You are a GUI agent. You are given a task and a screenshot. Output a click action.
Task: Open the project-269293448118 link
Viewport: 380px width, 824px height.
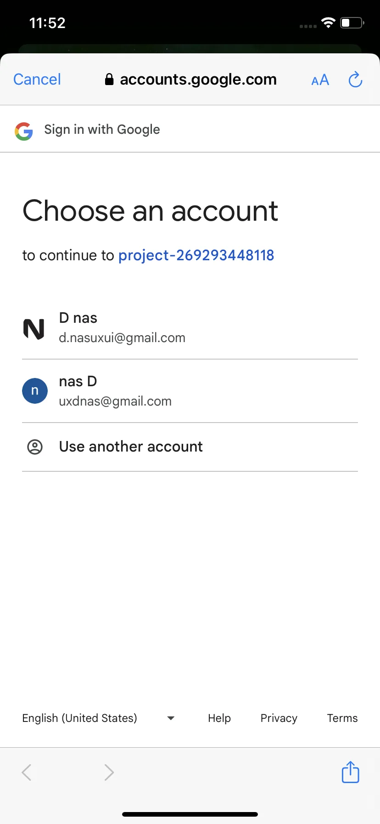tap(196, 255)
